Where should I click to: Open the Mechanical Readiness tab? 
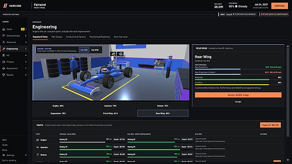(100, 37)
